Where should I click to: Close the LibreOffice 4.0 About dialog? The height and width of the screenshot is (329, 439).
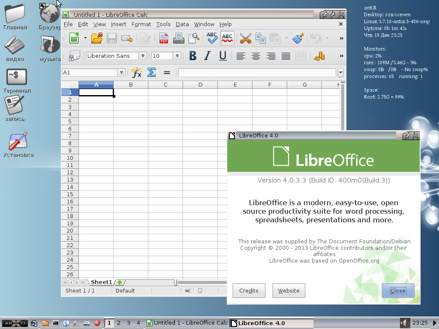tap(398, 291)
